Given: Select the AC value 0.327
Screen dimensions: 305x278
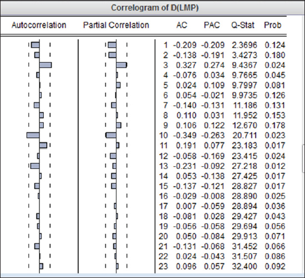Looking at the screenshot, I should point(186,65).
